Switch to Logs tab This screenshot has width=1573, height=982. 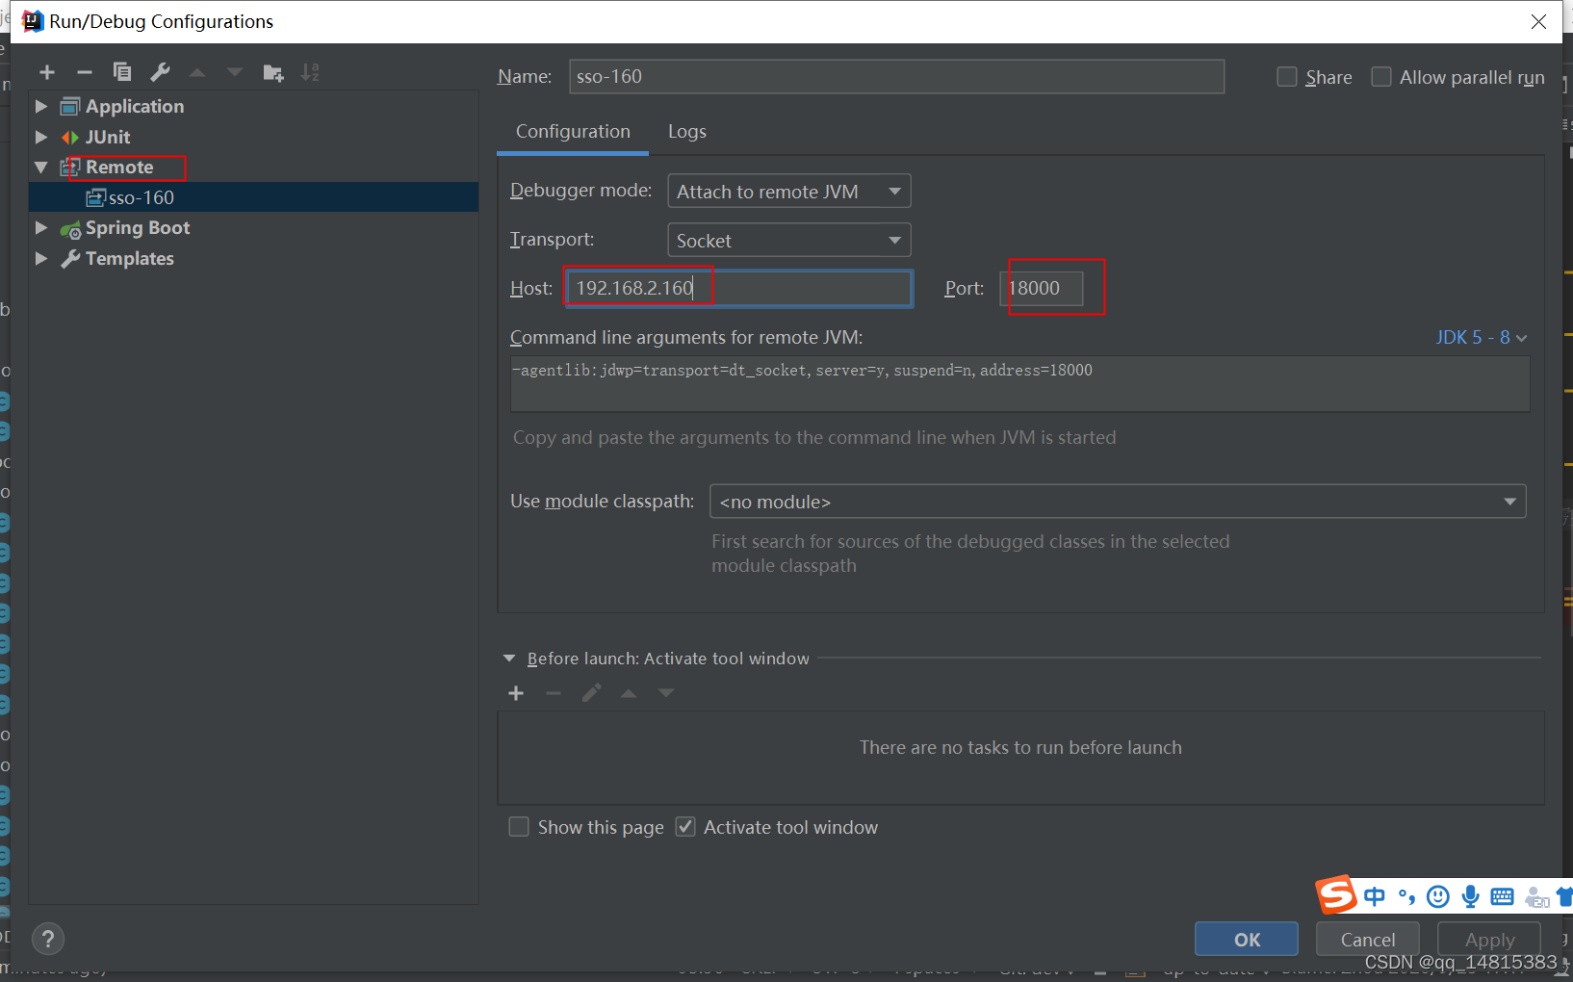pyautogui.click(x=687, y=132)
